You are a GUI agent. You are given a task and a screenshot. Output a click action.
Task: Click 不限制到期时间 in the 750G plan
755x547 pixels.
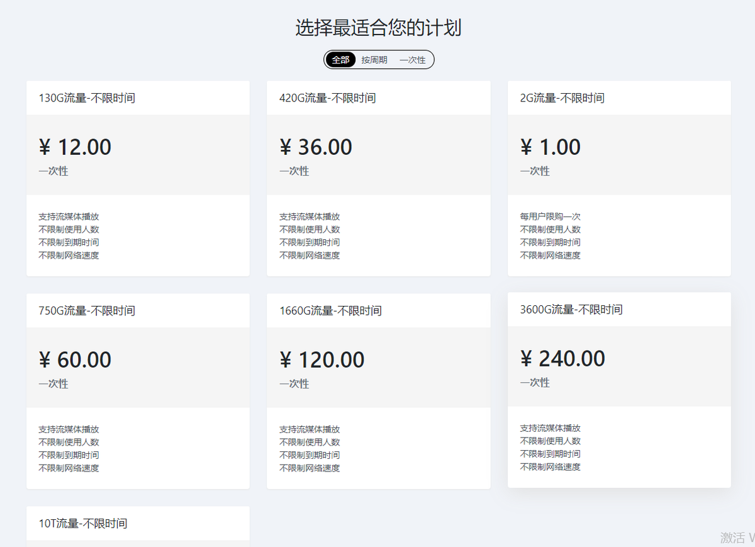click(69, 455)
